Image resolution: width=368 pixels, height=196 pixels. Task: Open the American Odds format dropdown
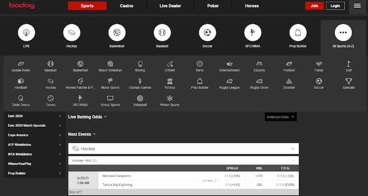[280, 117]
